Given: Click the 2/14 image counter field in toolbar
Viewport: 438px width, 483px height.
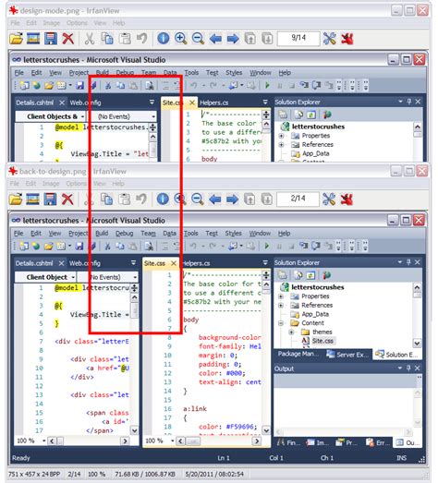Looking at the screenshot, I should (298, 199).
